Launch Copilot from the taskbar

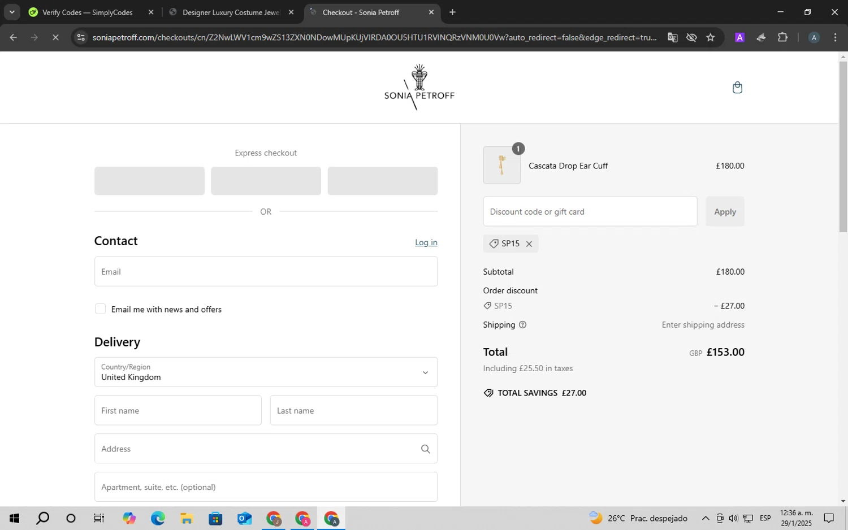[x=129, y=518]
